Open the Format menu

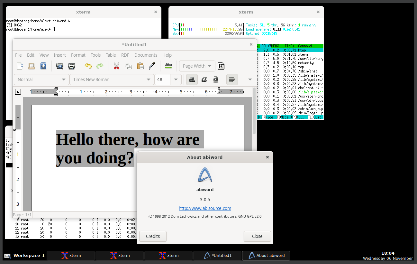[78, 55]
